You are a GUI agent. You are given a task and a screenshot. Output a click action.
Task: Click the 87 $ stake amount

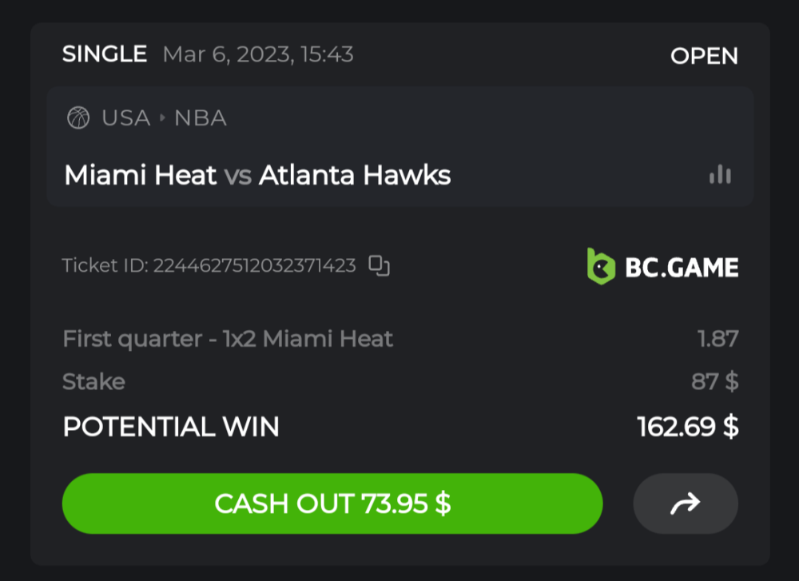click(x=714, y=381)
